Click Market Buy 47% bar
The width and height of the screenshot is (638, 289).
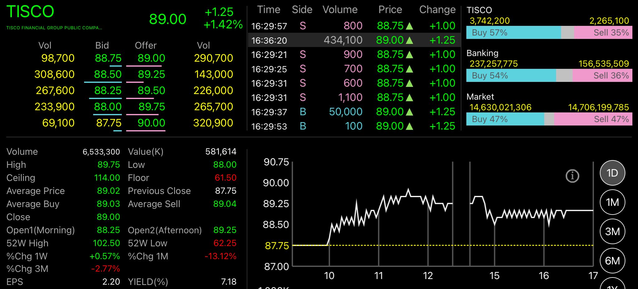point(505,119)
